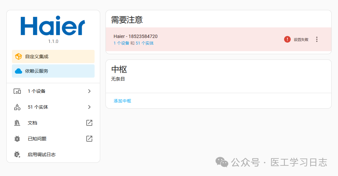338x176 pixels.
Task: Click the 添加中枢 link
Action: (x=122, y=101)
